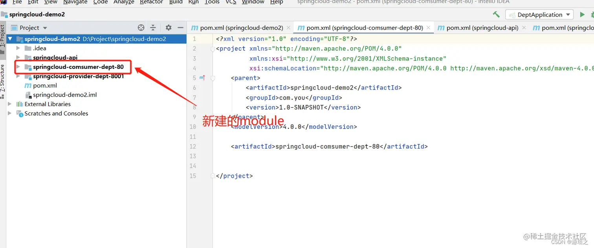Click the locate/select opened file target icon

pyautogui.click(x=141, y=28)
